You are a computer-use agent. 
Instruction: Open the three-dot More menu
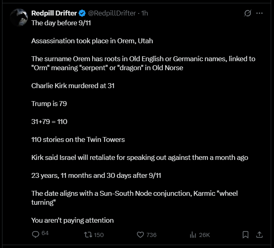(x=259, y=13)
